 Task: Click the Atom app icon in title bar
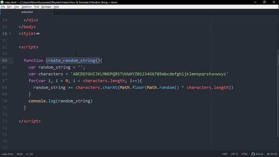coord(2,2)
